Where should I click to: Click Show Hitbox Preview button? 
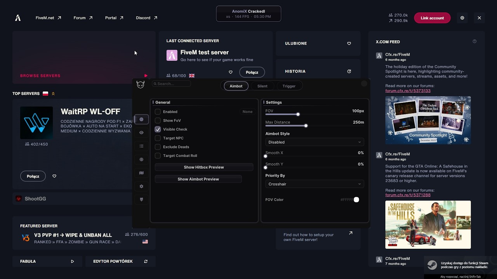coord(204,167)
